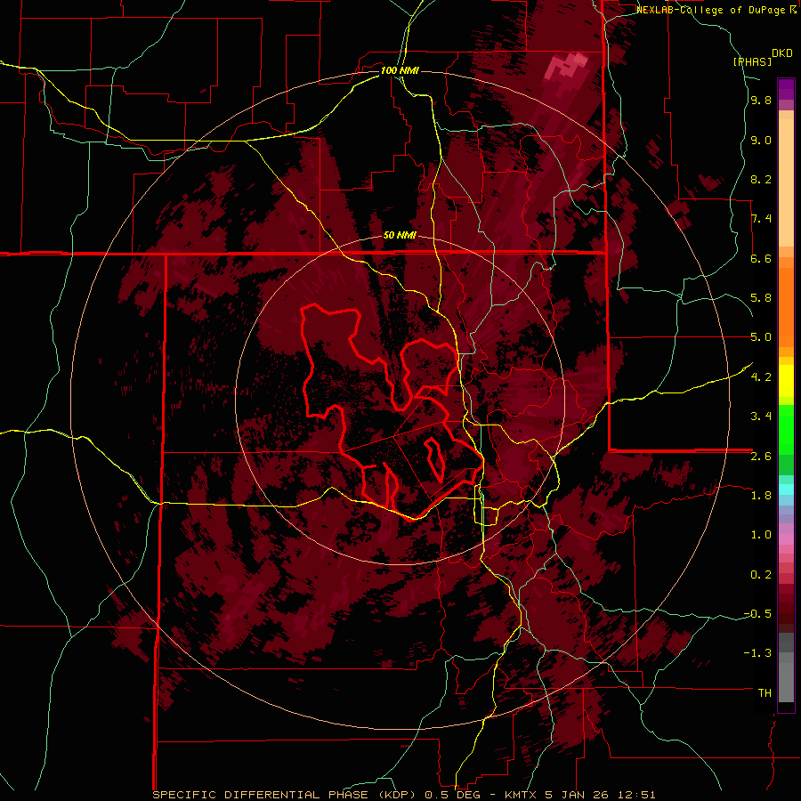The height and width of the screenshot is (801, 801).
Task: Select the 9.8 scale value
Action: click(x=761, y=101)
